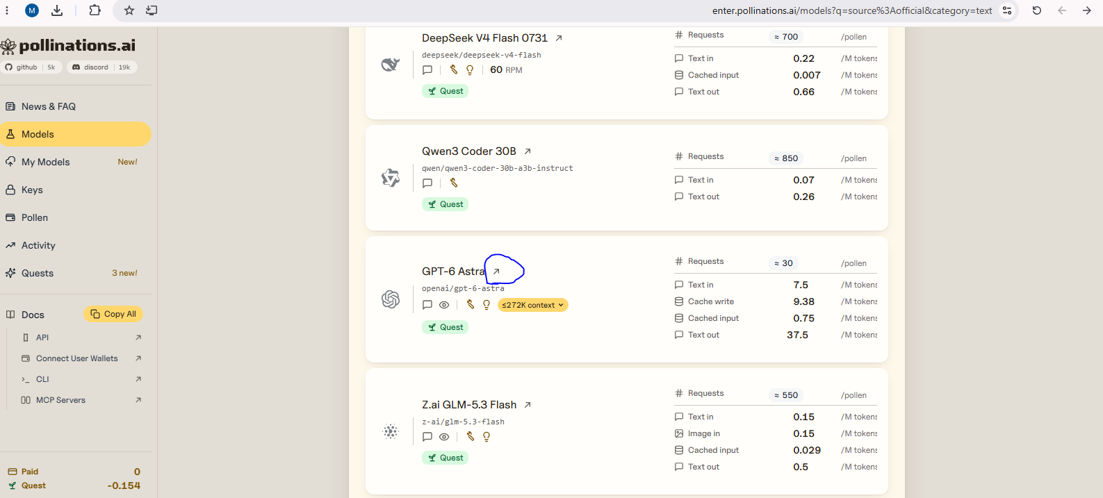Click the OpenAI logo icon
This screenshot has height=498, width=1103.
click(x=391, y=299)
